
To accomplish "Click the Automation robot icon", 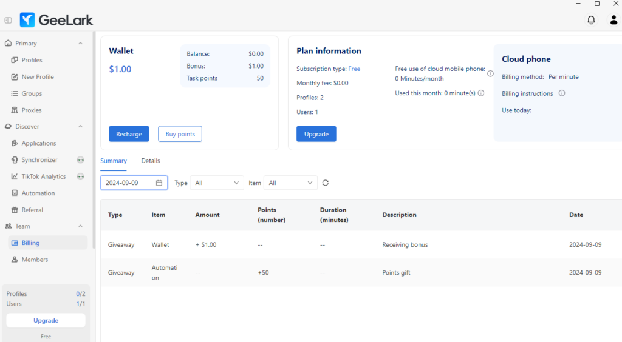I will 15,193.
